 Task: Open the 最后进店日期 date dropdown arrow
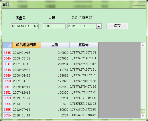click(98, 26)
